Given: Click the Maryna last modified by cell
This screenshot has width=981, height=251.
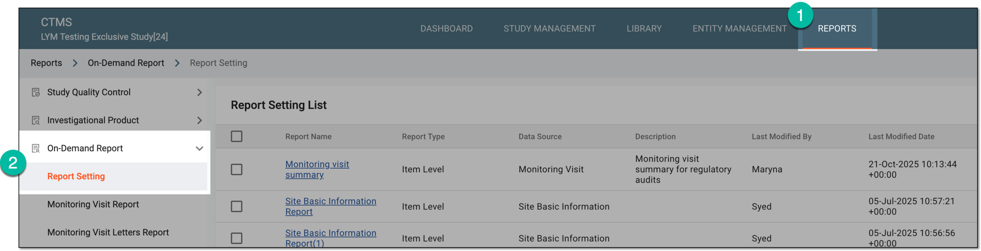Looking at the screenshot, I should click(x=767, y=170).
